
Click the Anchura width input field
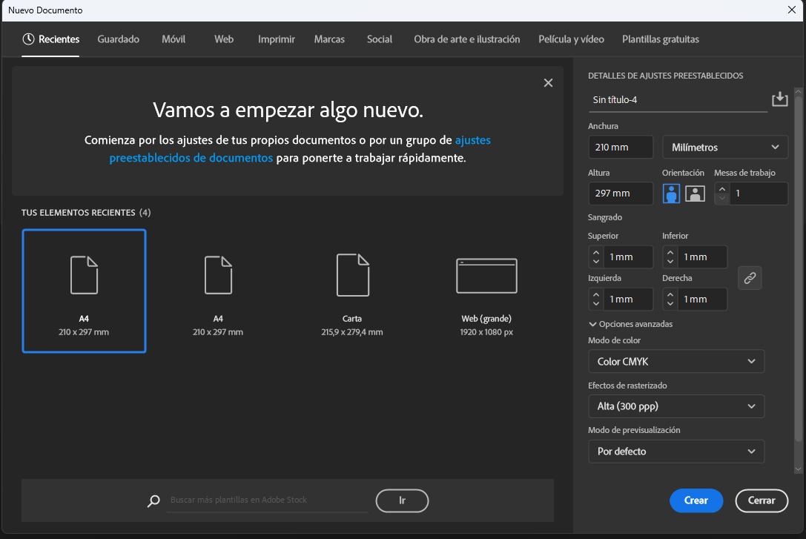(620, 147)
